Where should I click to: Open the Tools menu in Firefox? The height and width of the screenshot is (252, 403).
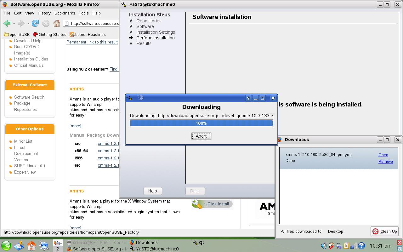click(x=83, y=13)
